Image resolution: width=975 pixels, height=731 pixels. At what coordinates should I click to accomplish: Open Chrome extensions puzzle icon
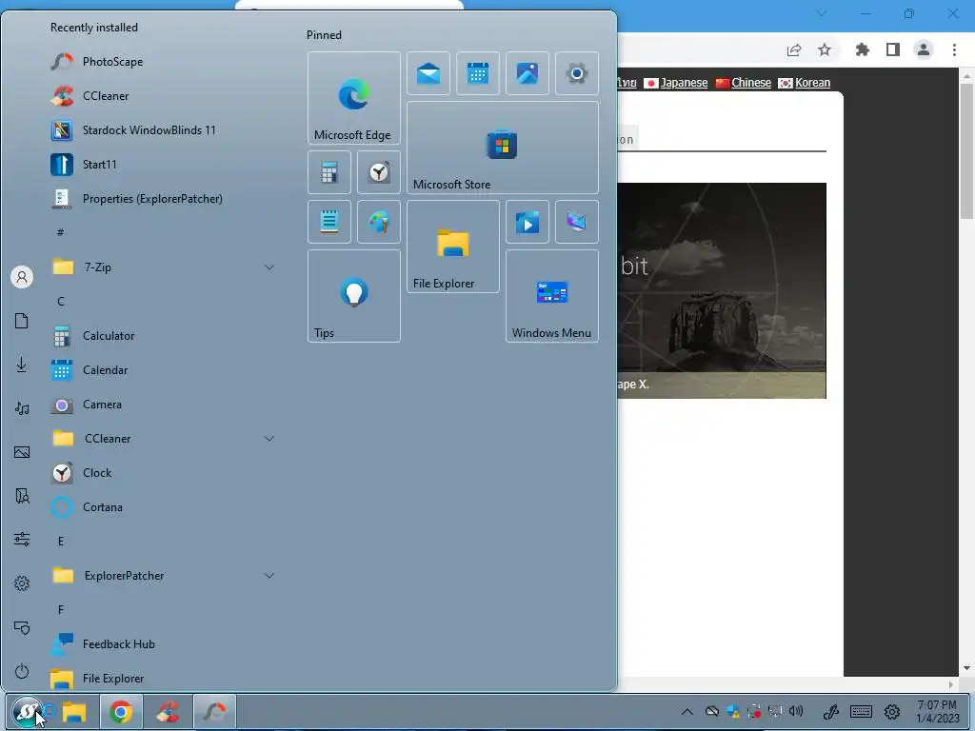pyautogui.click(x=863, y=49)
